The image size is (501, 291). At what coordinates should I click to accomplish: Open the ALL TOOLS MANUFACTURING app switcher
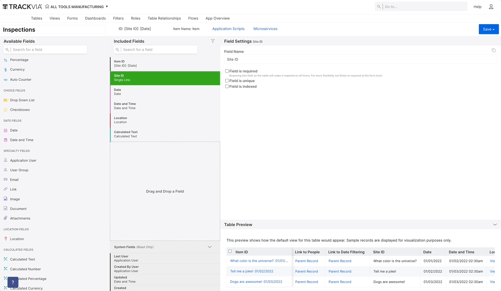(77, 7)
